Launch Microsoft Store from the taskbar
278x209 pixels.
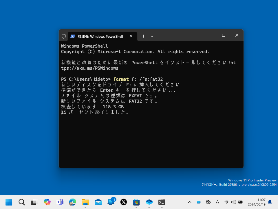point(136,202)
